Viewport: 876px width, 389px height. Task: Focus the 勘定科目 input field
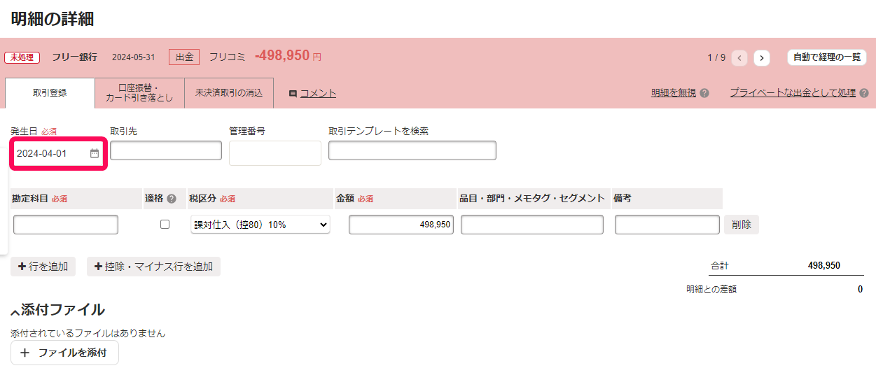pyautogui.click(x=66, y=225)
